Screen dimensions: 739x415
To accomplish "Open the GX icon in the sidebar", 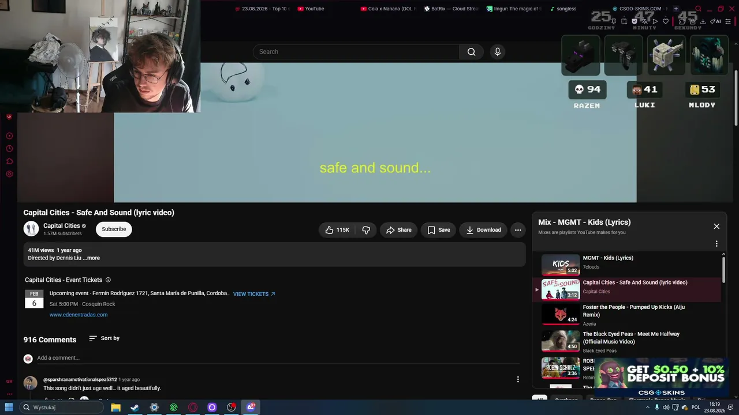I will (9, 382).
